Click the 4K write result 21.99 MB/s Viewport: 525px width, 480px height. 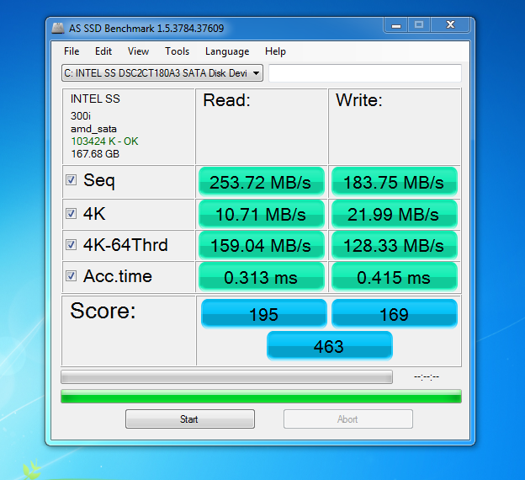point(394,214)
